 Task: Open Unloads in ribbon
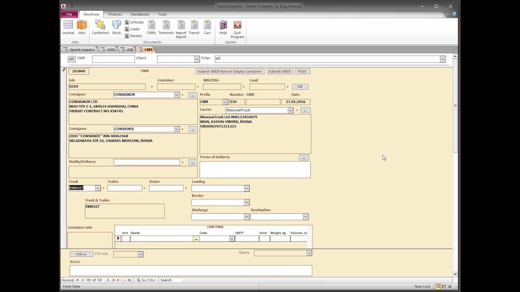(134, 22)
